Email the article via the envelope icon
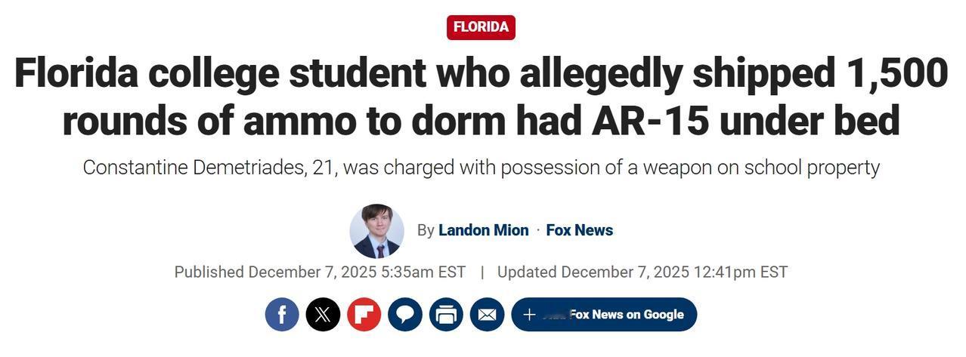966x357 pixels. coord(487,314)
